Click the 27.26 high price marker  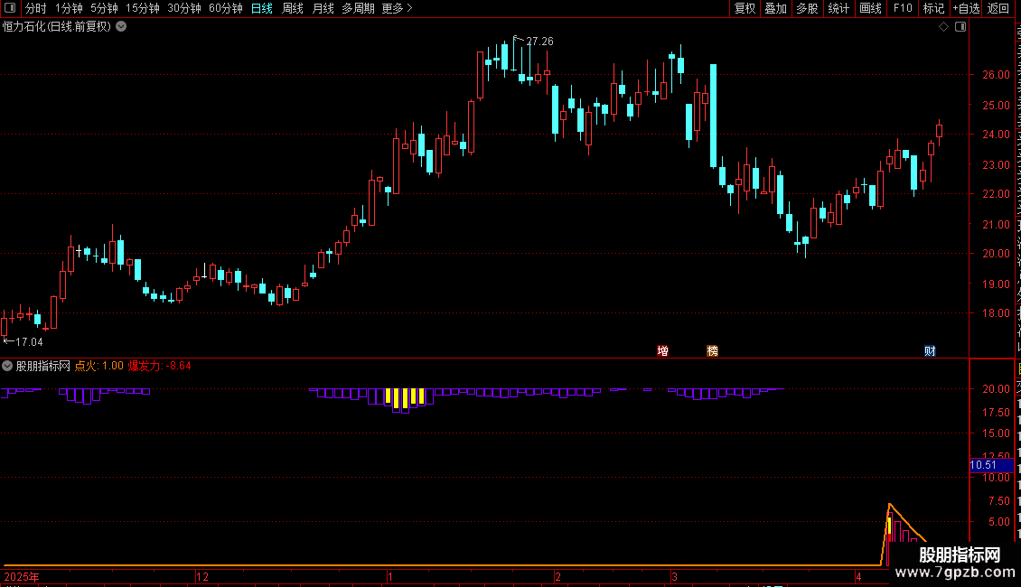539,42
